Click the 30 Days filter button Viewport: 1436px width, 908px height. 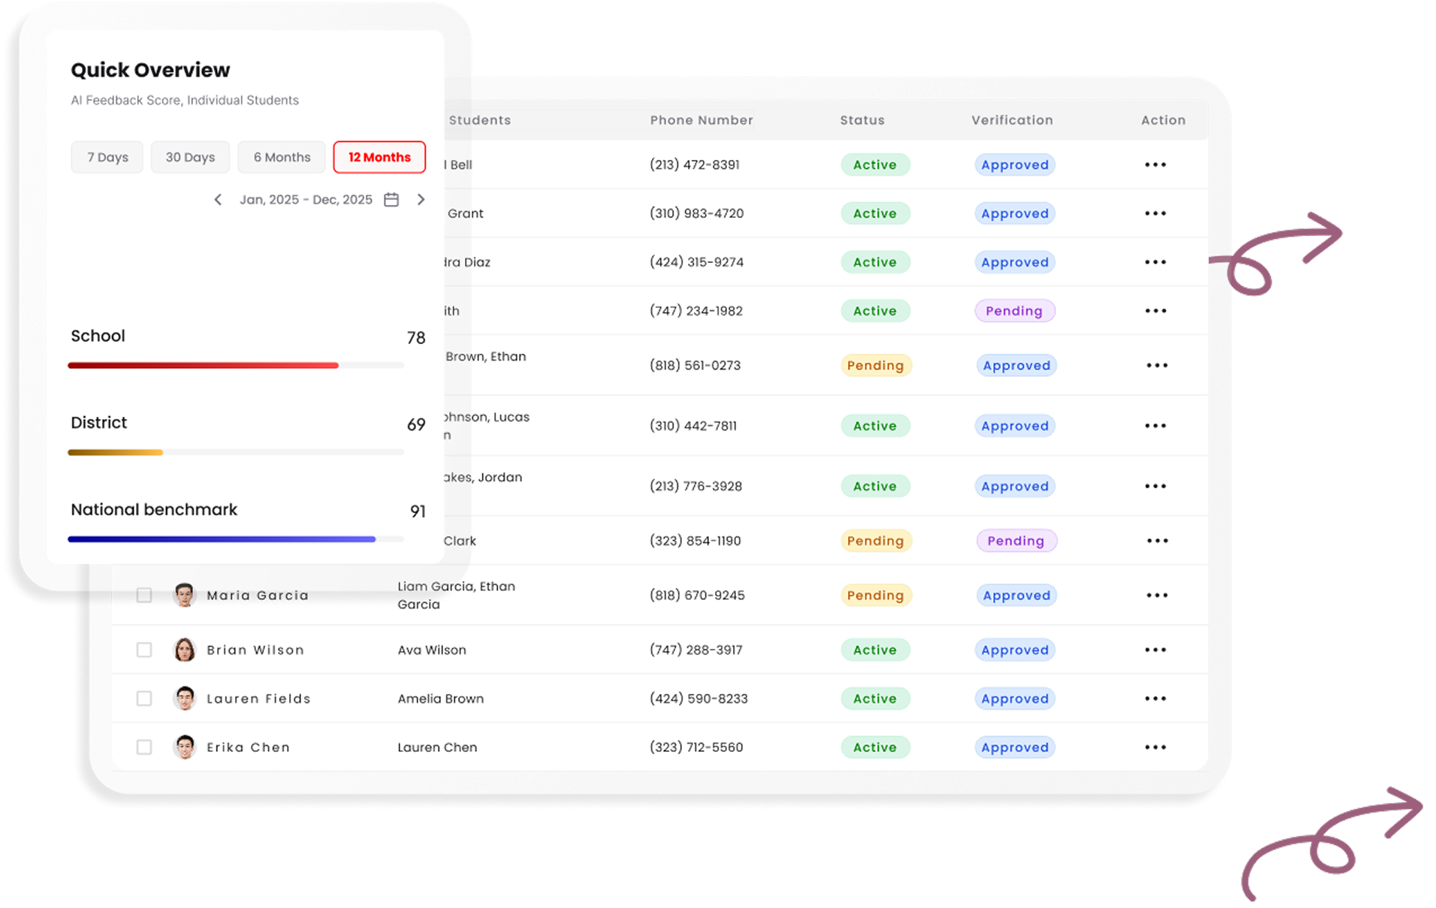190,157
